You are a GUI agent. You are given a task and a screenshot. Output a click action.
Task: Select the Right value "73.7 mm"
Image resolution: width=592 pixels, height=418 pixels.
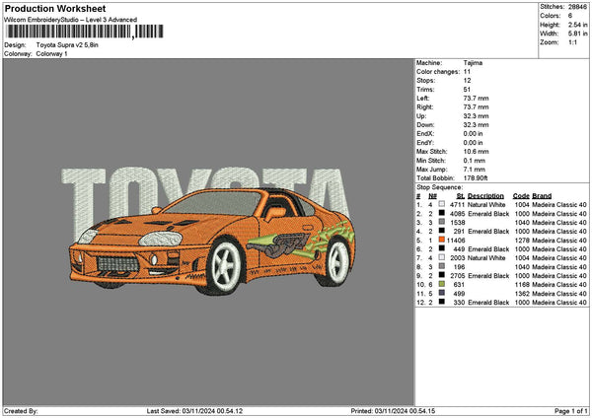(476, 107)
